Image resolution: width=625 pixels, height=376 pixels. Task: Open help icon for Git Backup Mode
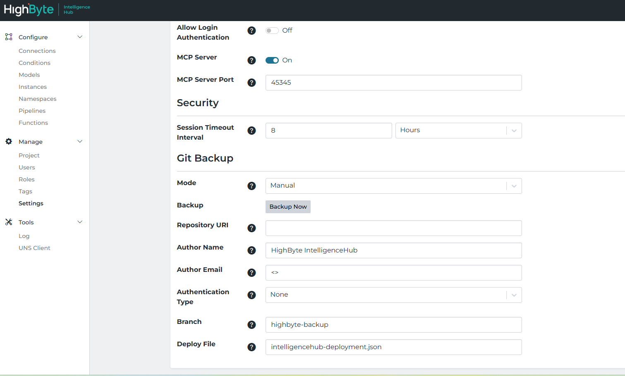tap(251, 186)
